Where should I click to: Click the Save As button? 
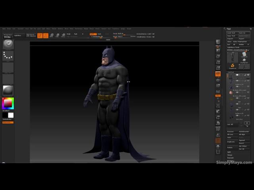click(244, 33)
